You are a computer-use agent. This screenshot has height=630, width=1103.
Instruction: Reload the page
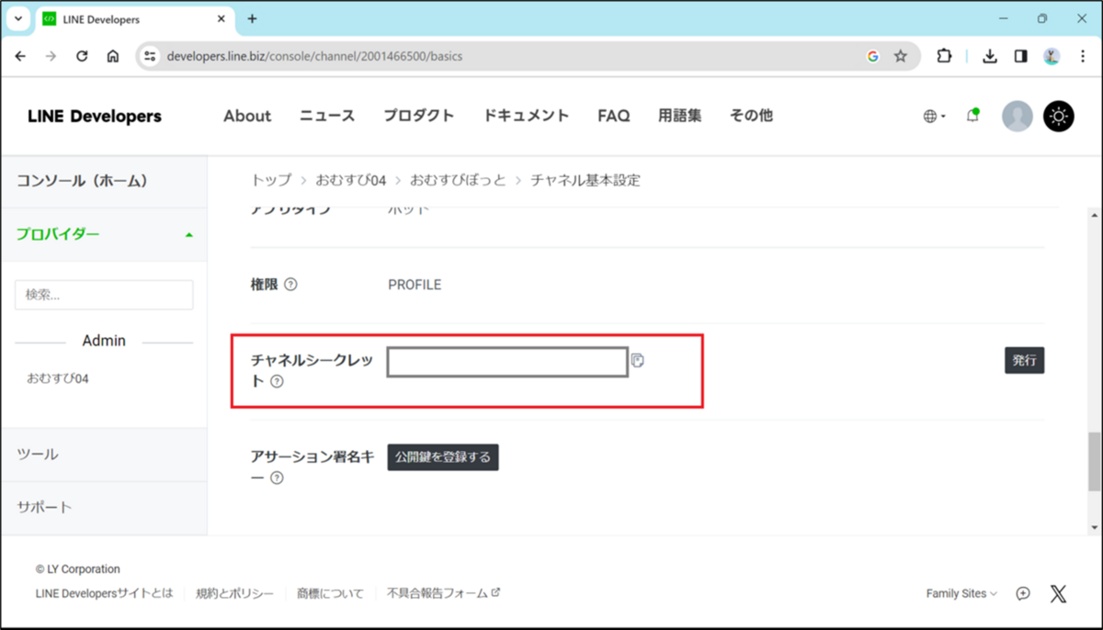82,56
